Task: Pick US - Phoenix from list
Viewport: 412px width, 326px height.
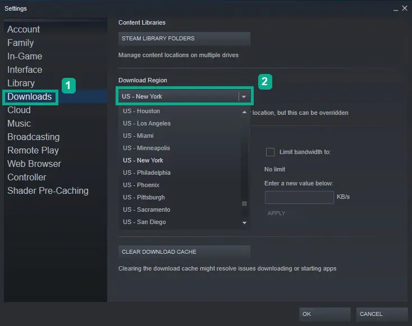Action: pyautogui.click(x=180, y=185)
